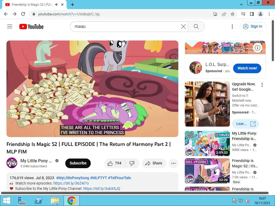Open link bit.ly/3ubX5JQ
The width and height of the screenshot is (275, 206).
[x=102, y=189]
